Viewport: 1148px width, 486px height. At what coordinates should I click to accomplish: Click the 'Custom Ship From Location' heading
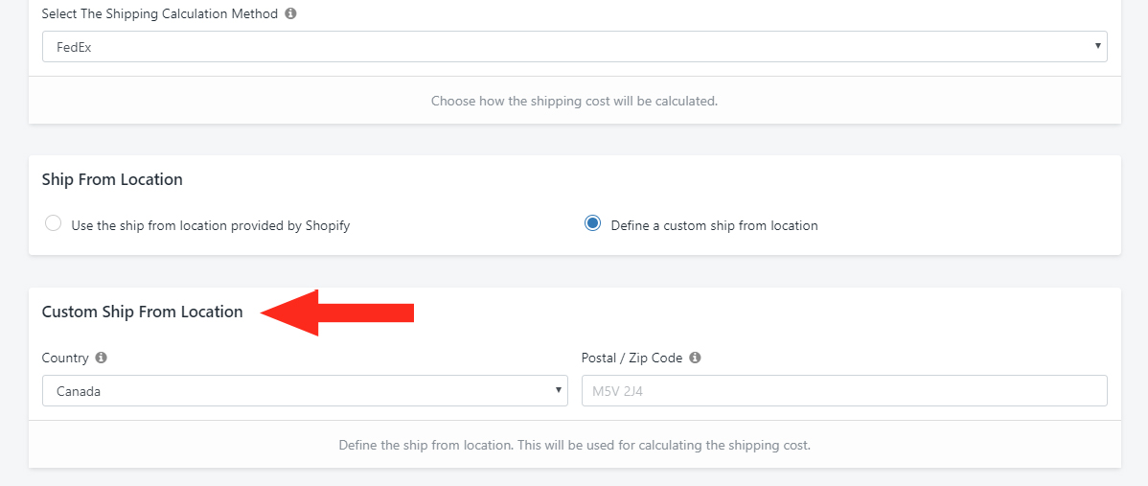tap(142, 312)
